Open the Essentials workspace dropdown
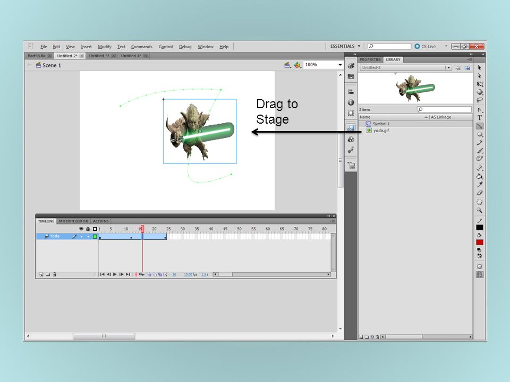This screenshot has width=510, height=382. [x=345, y=47]
